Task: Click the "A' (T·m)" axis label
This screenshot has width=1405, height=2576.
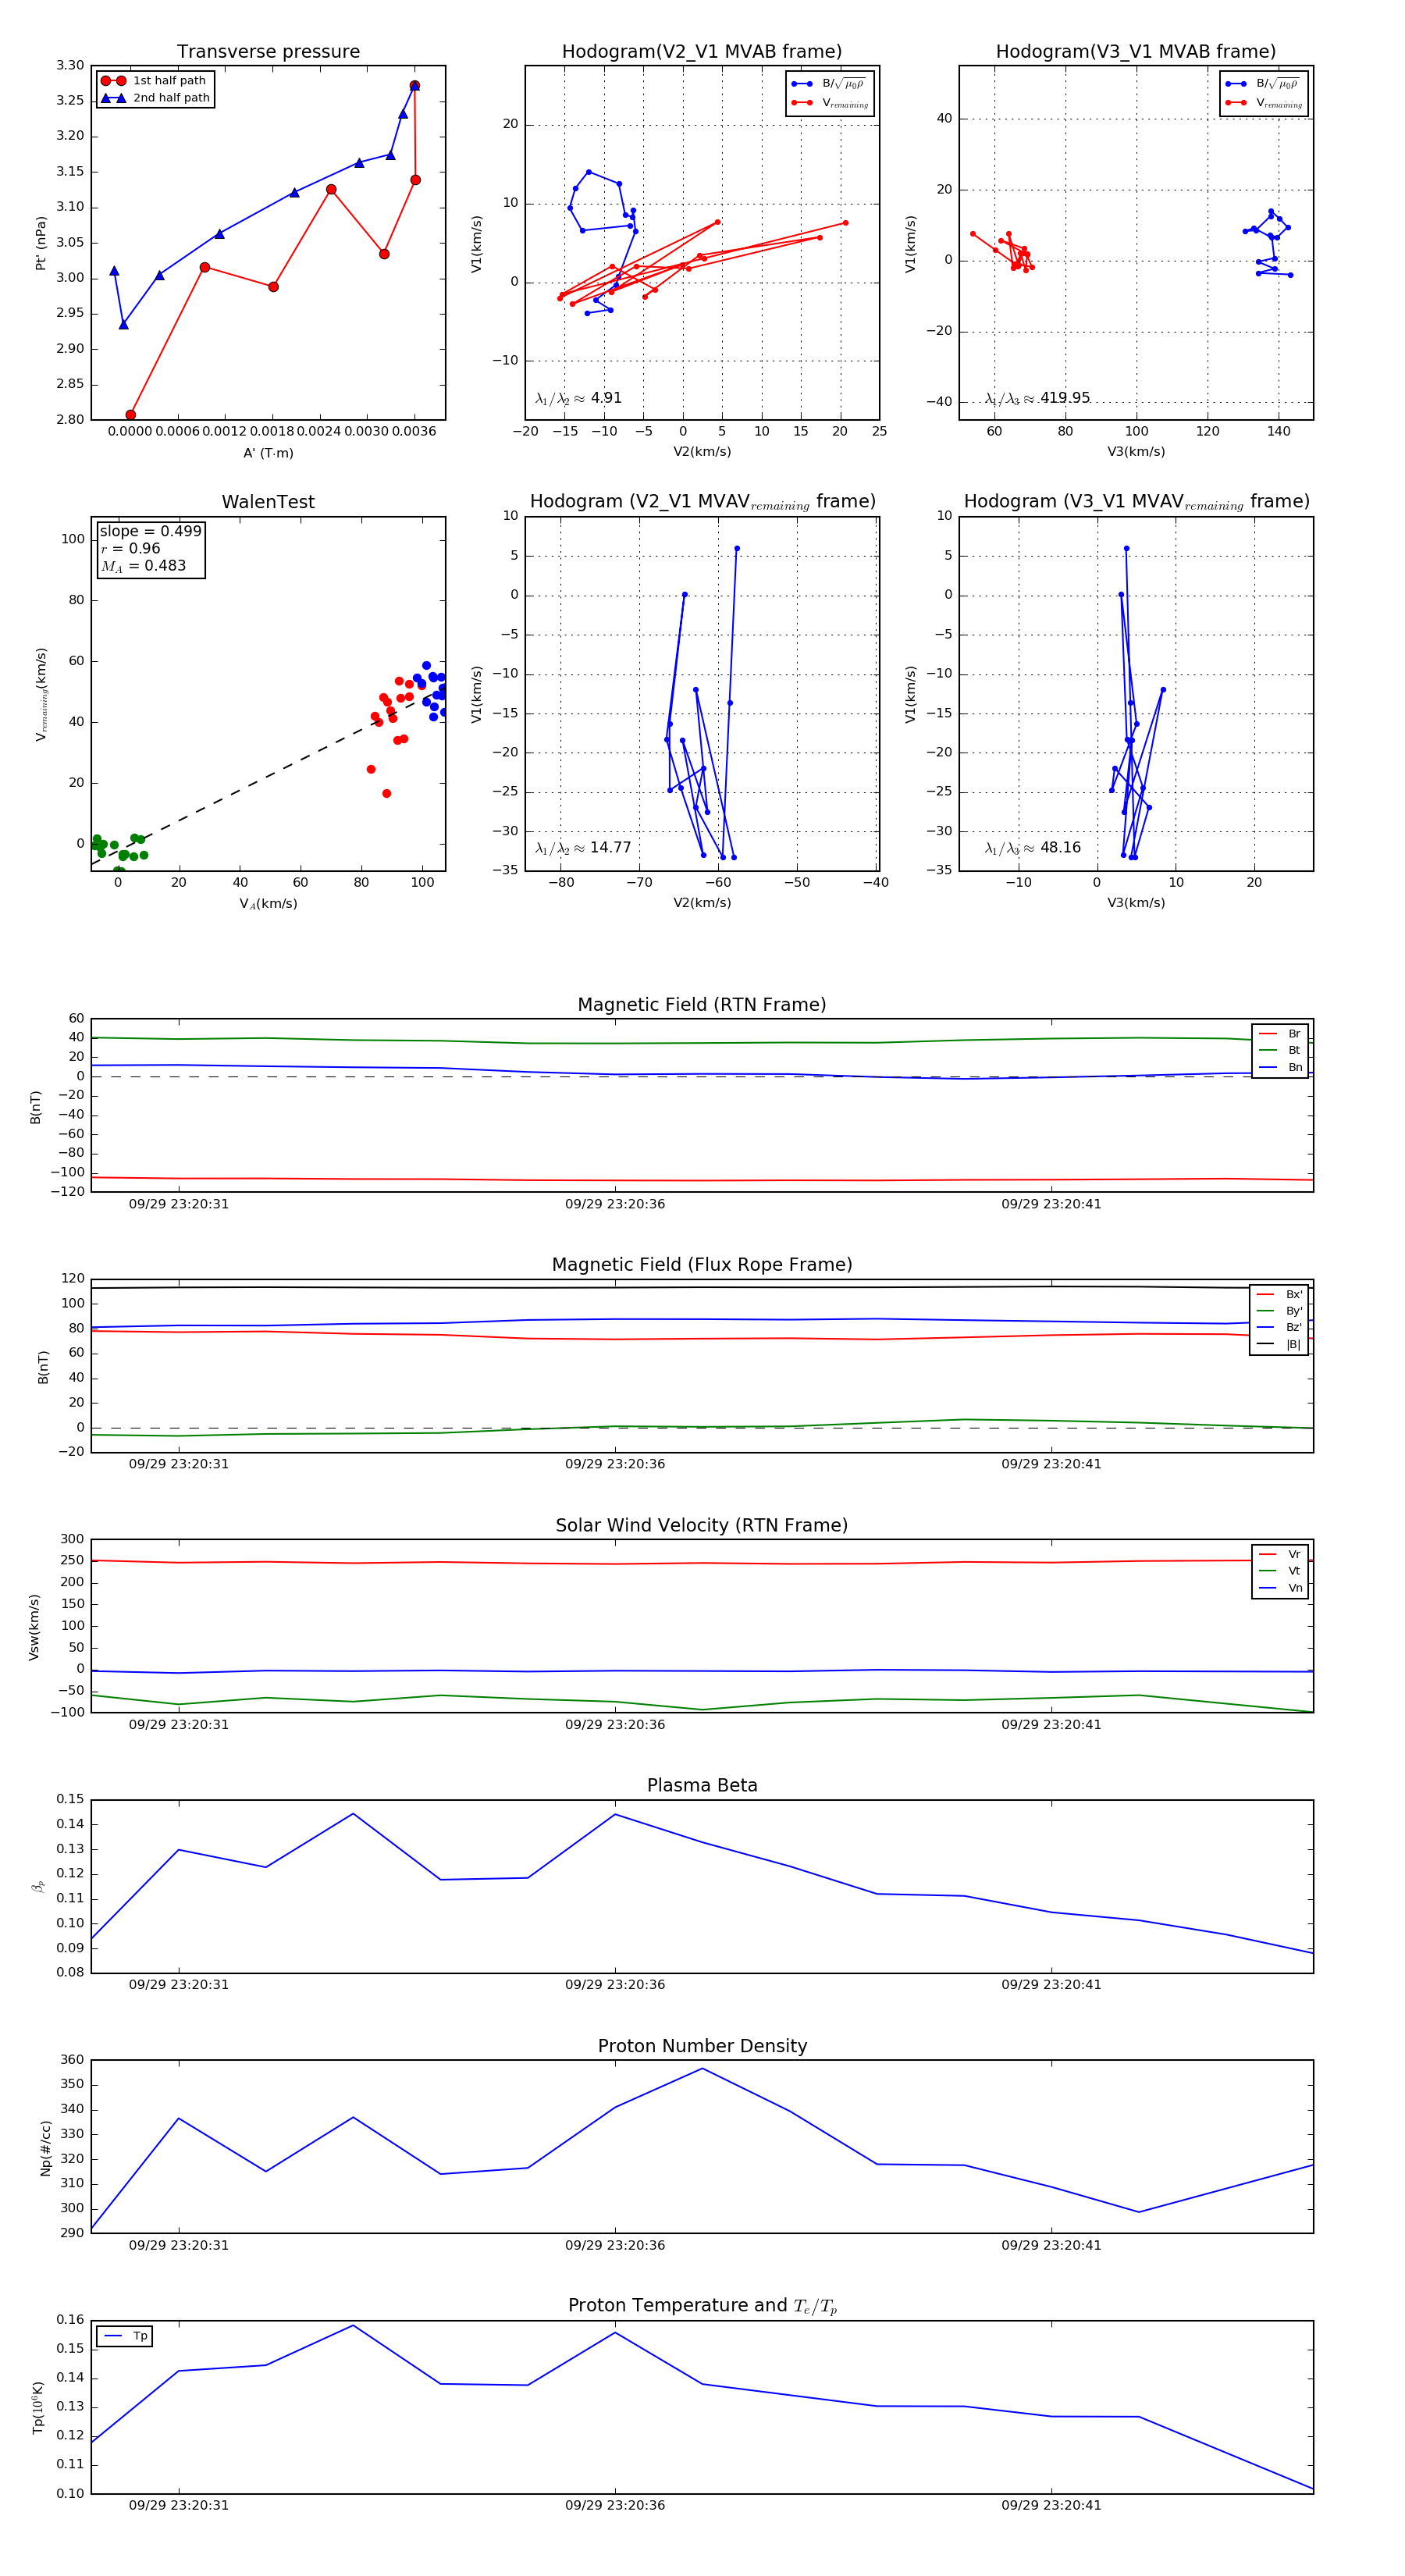Action: 268,453
